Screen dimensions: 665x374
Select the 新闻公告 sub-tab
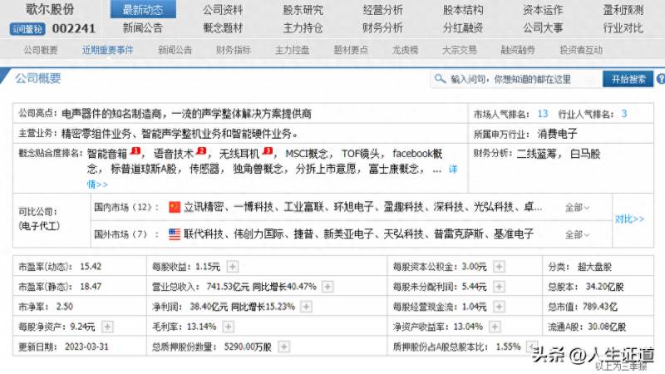tap(175, 50)
